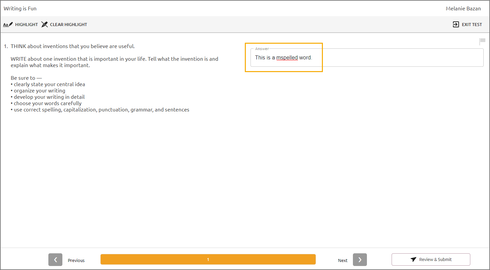
Task: Select question 1 in the orange progress bar
Action: point(208,259)
